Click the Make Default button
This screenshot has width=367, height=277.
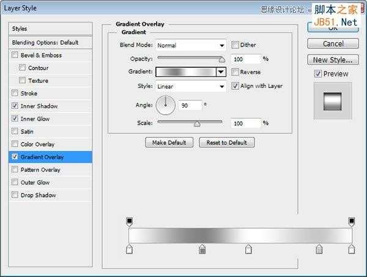click(x=169, y=142)
